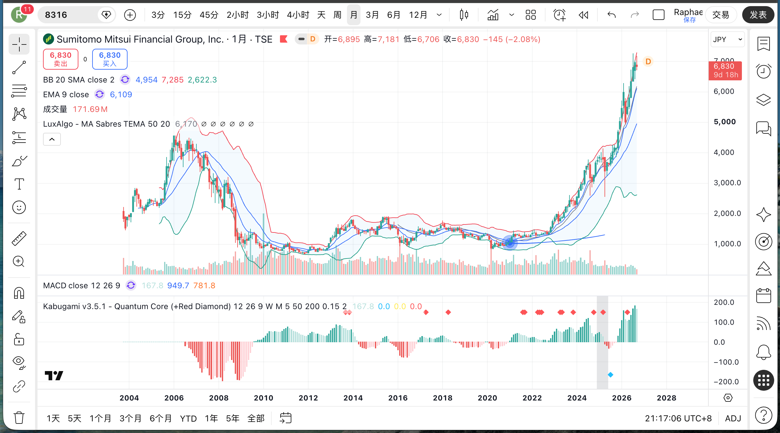Open the go-to-date range picker
The width and height of the screenshot is (780, 433).
click(x=286, y=418)
